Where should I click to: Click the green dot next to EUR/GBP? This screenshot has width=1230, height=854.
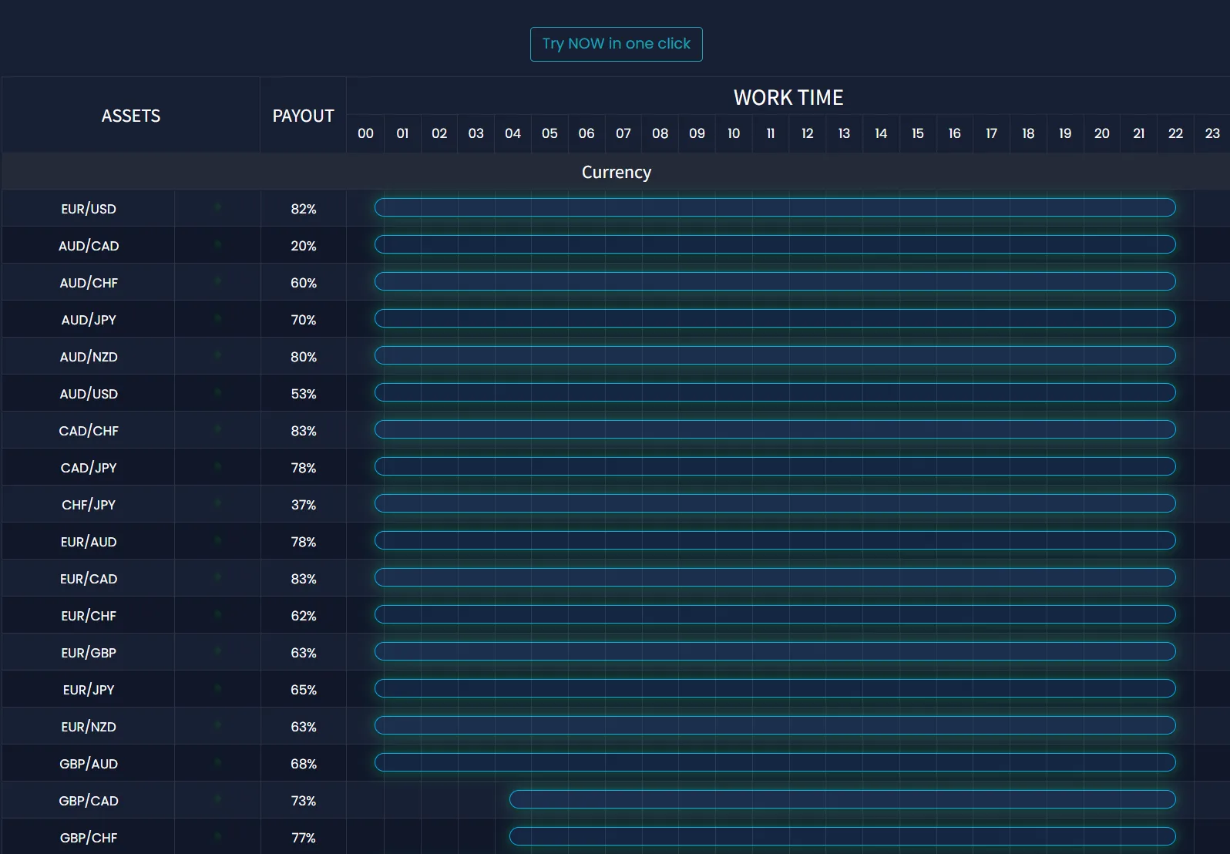tap(217, 651)
